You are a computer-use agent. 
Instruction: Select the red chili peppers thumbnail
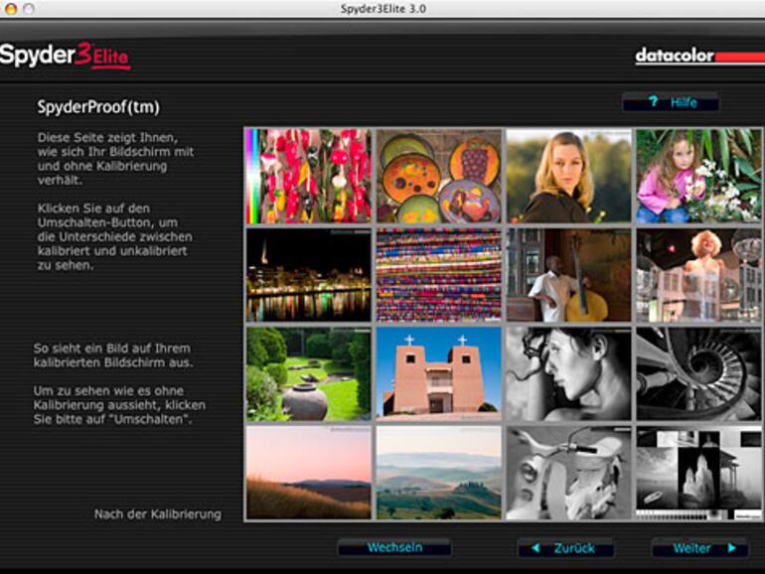pyautogui.click(x=308, y=176)
